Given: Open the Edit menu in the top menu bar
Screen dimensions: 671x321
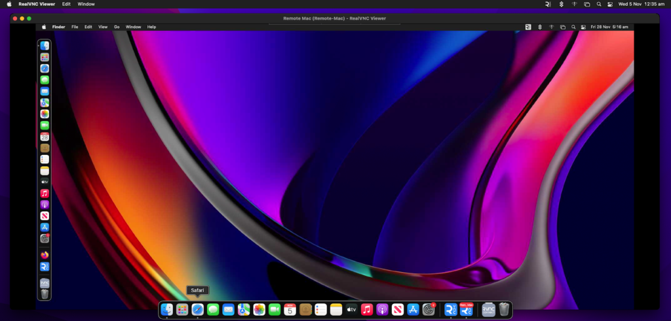Looking at the screenshot, I should click(x=66, y=4).
